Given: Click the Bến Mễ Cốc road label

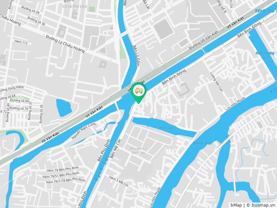Looking at the screenshot, I should coord(116,148).
